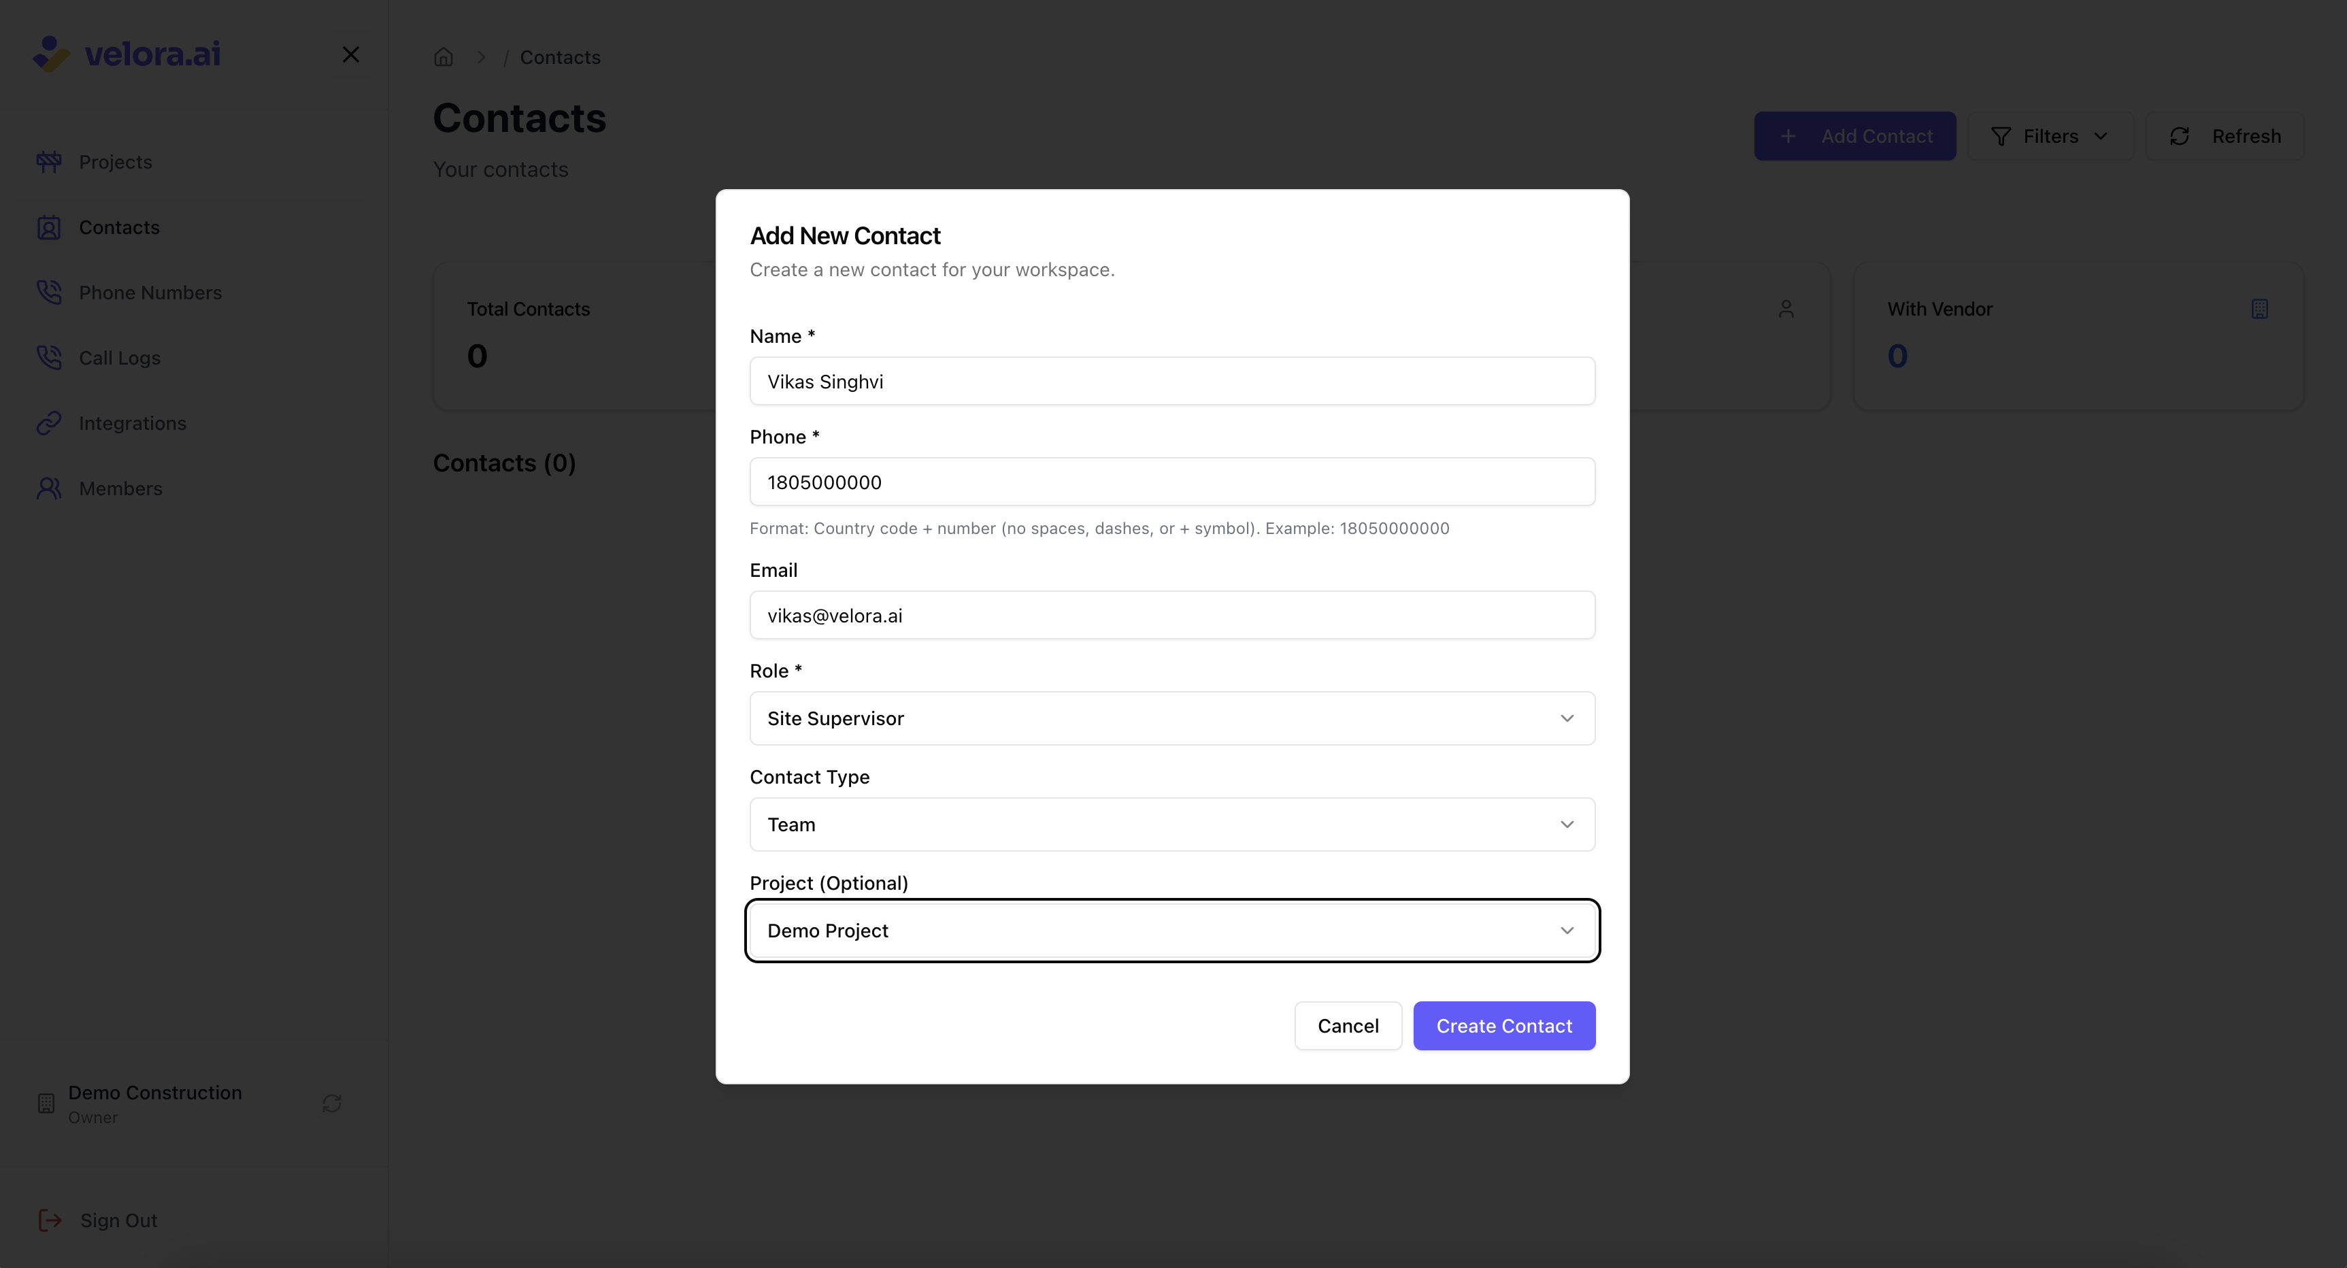
Task: Expand the Filters dropdown chevron
Action: (2101, 137)
